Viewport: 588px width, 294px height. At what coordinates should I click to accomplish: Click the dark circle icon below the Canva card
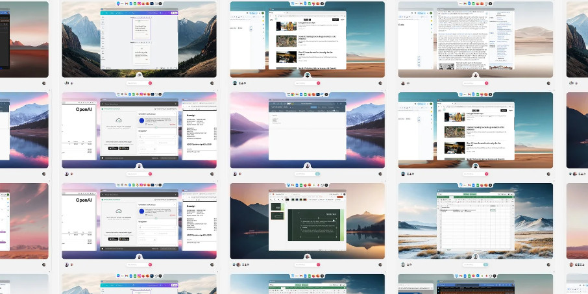(x=212, y=83)
